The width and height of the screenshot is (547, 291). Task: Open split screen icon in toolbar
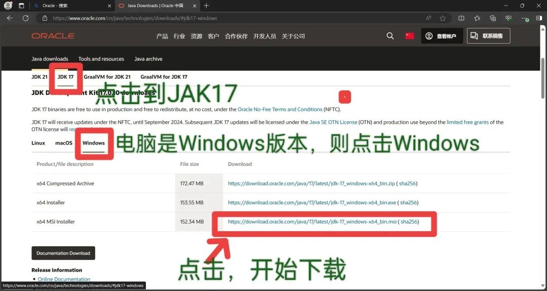[x=461, y=18]
